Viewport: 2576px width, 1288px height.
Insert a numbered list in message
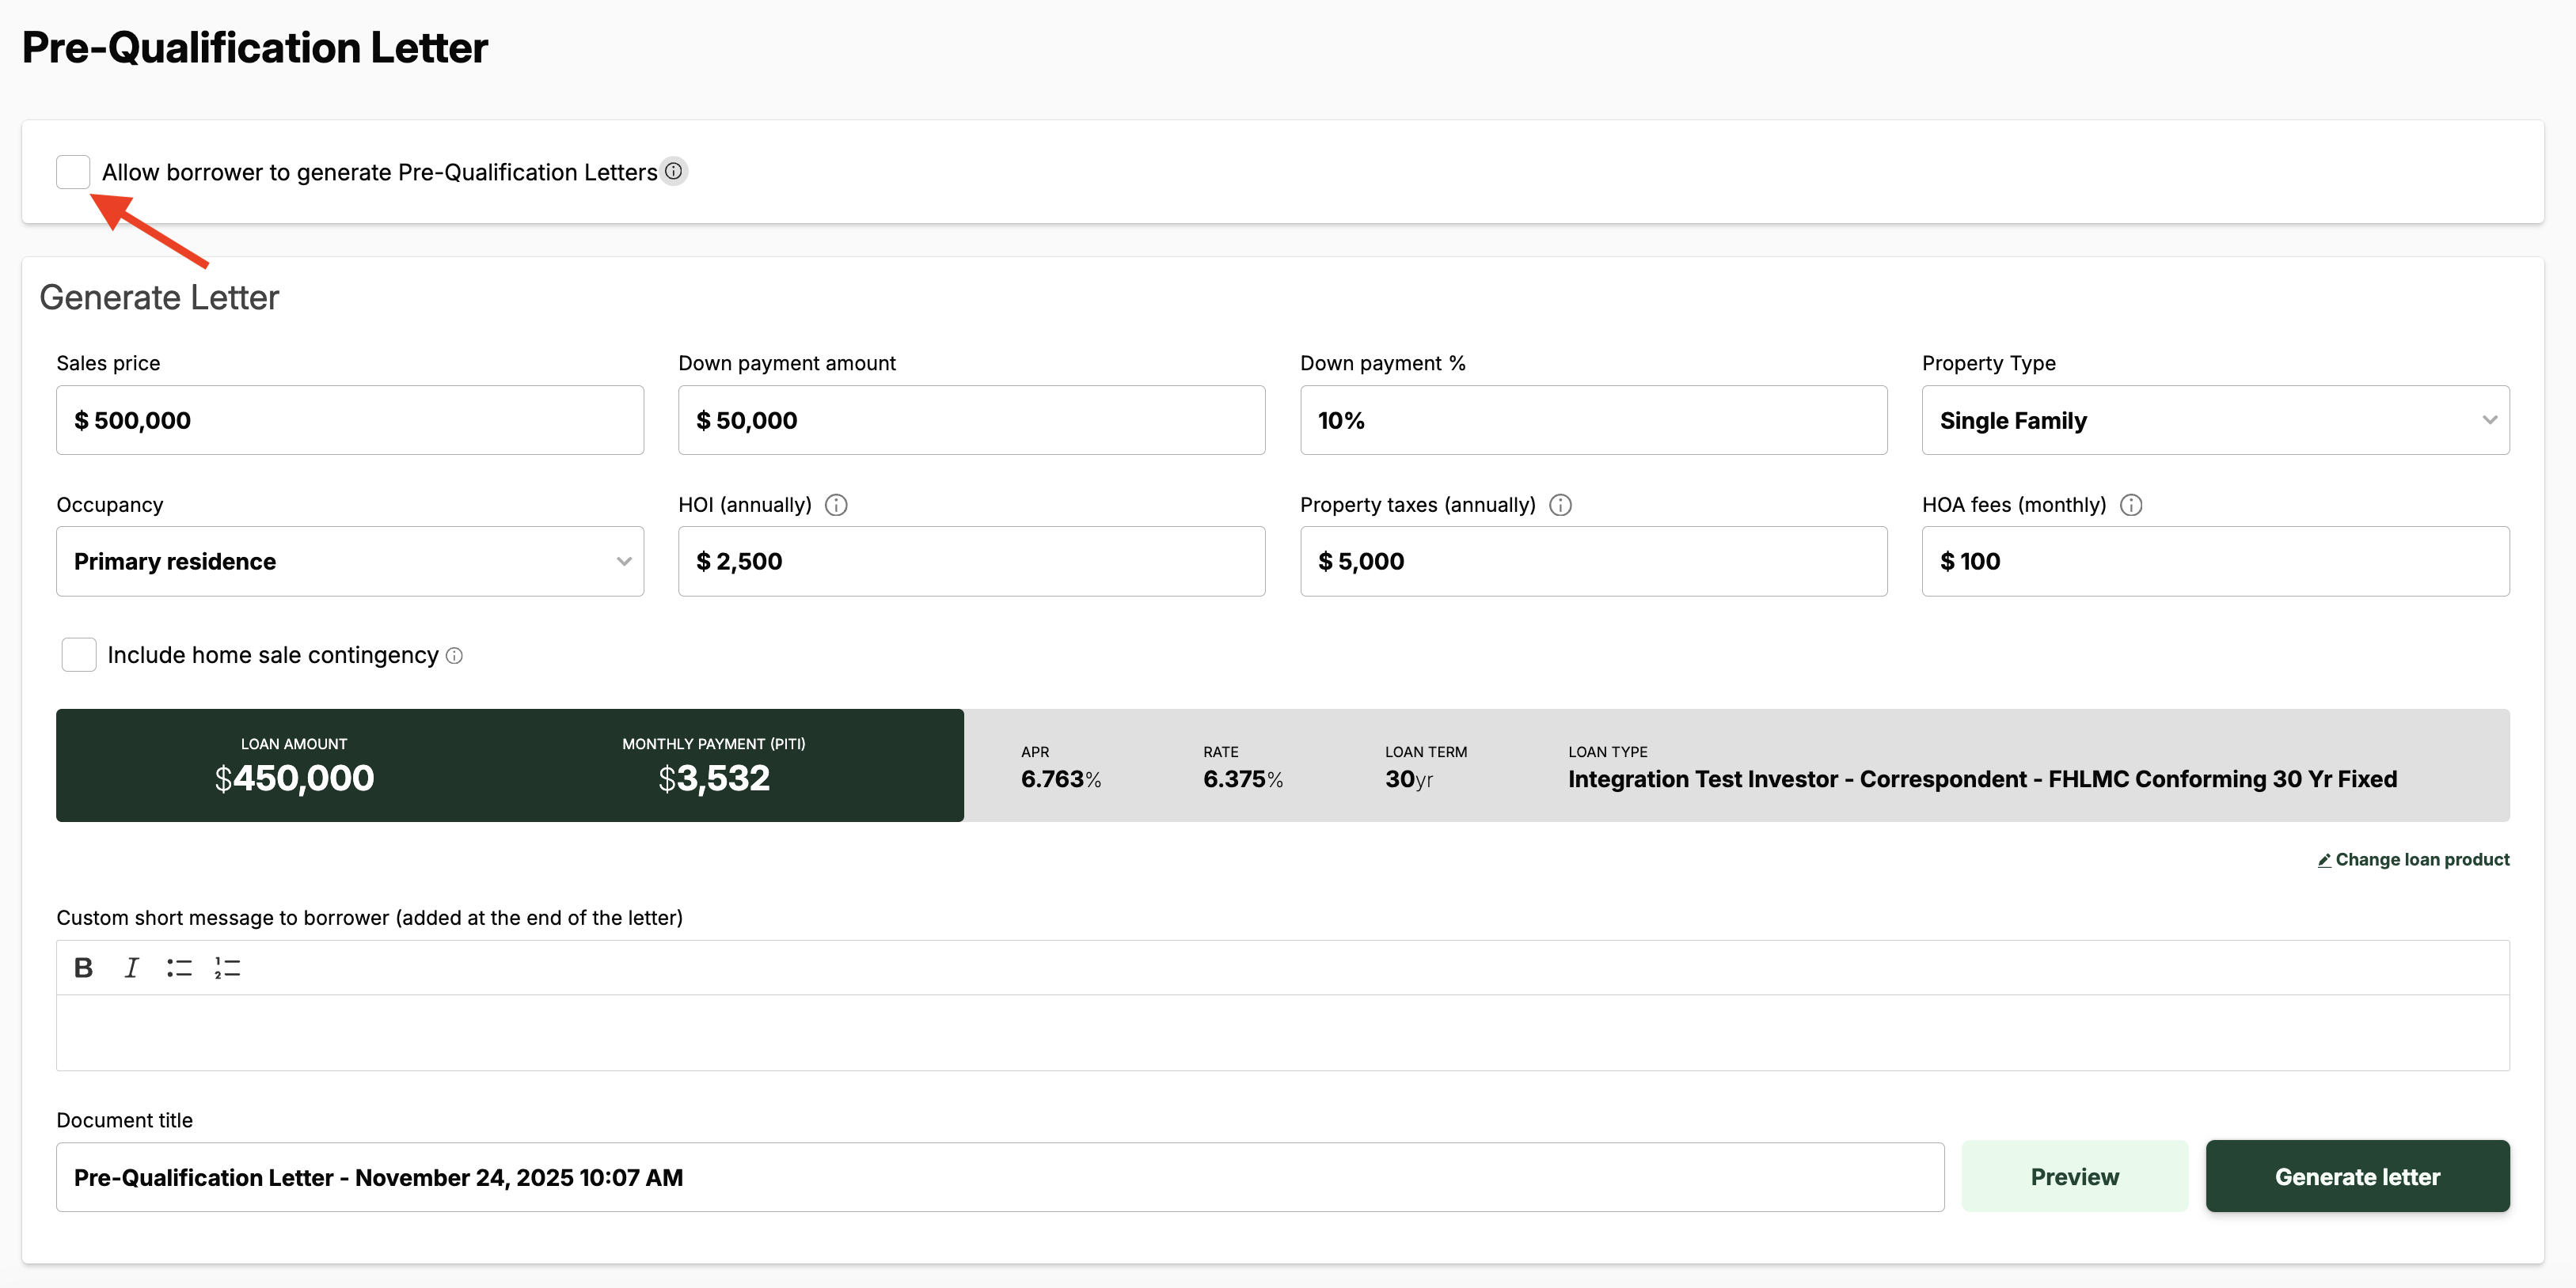(227, 968)
